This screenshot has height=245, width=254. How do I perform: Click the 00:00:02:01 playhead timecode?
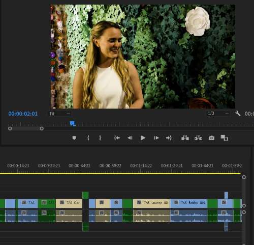23,114
